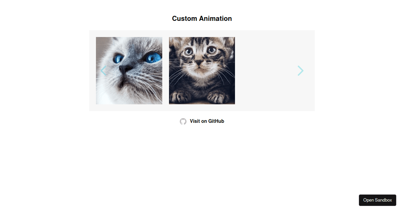This screenshot has width=404, height=212.
Task: Click the tabby kitten's left eye
Action: (x=189, y=51)
